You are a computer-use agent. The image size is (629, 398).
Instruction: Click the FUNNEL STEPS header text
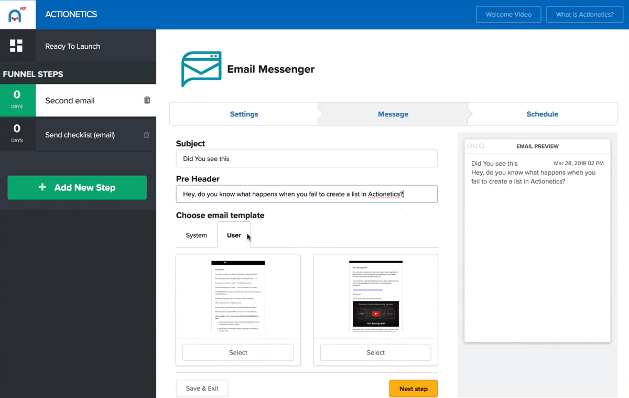click(33, 74)
